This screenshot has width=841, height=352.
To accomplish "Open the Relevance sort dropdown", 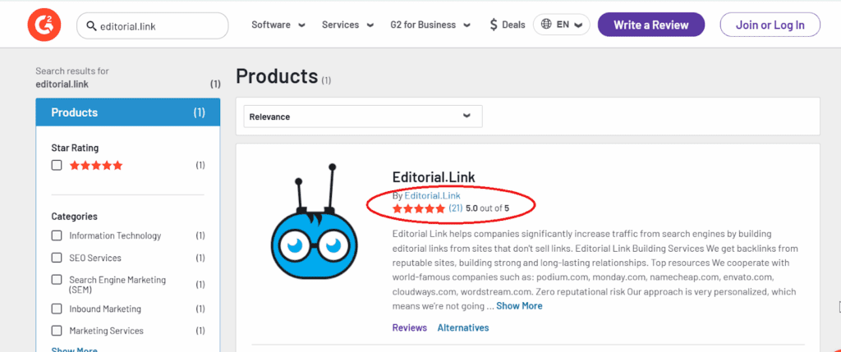I will tap(362, 117).
